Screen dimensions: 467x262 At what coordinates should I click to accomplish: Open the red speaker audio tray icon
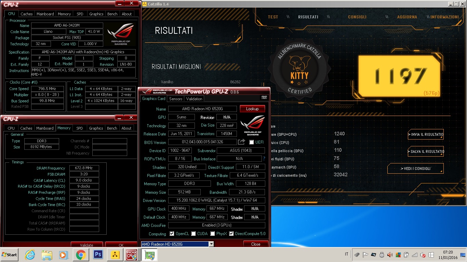tap(390, 254)
